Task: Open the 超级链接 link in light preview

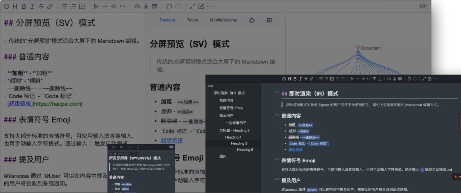Action: click(172, 141)
